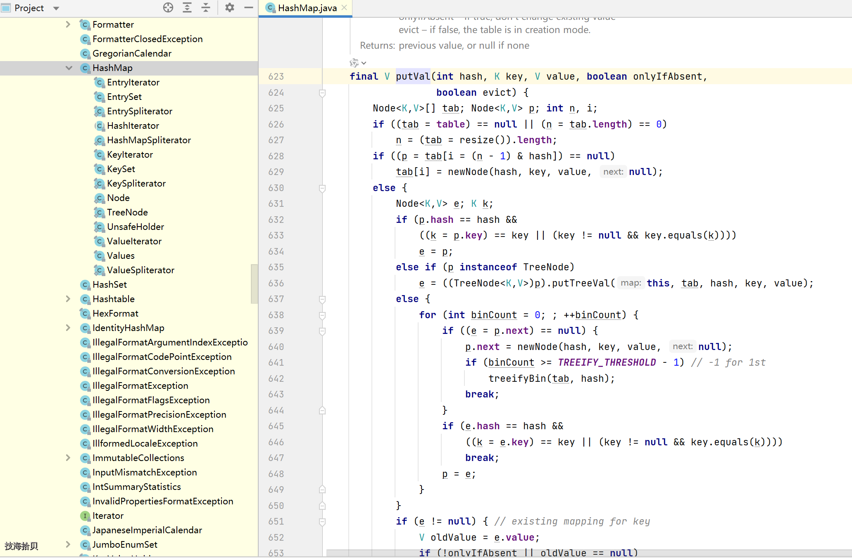Toggle the fold marker on line 638
This screenshot has height=558, width=852.
click(x=322, y=315)
